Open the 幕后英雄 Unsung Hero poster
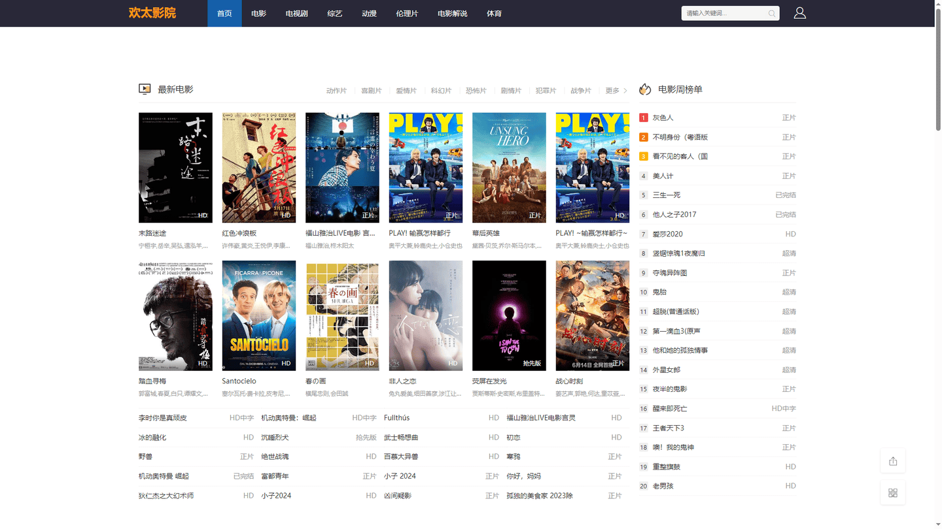This screenshot has width=942, height=529. pyautogui.click(x=509, y=168)
